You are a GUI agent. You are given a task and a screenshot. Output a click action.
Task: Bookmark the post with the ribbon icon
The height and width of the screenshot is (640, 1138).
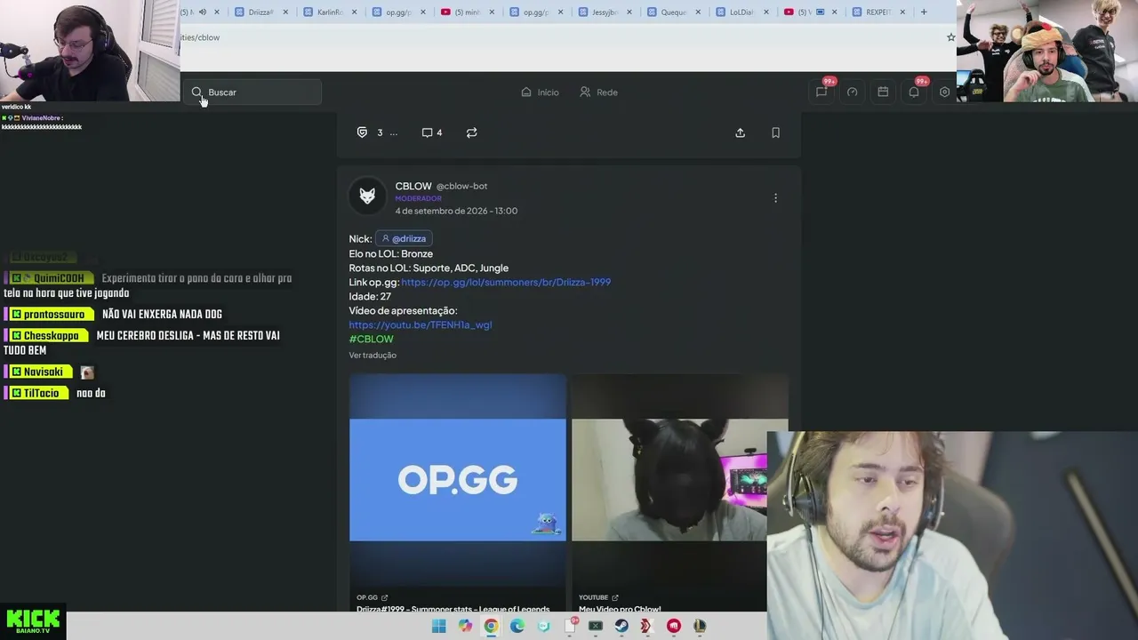(x=775, y=132)
